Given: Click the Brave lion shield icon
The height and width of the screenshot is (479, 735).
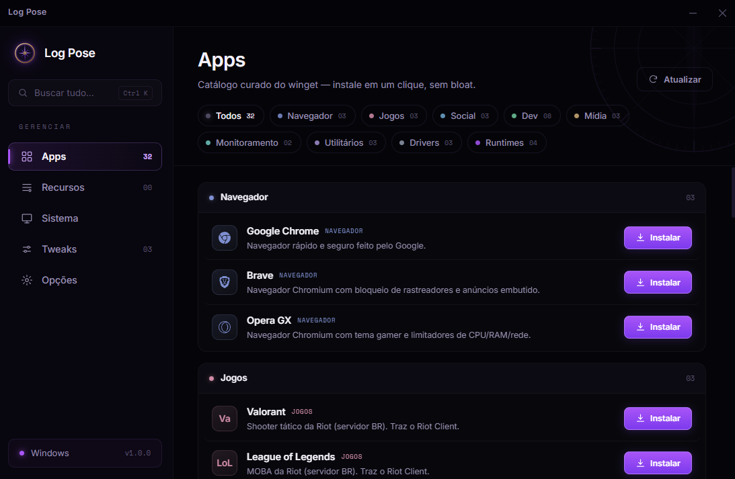Looking at the screenshot, I should [225, 282].
